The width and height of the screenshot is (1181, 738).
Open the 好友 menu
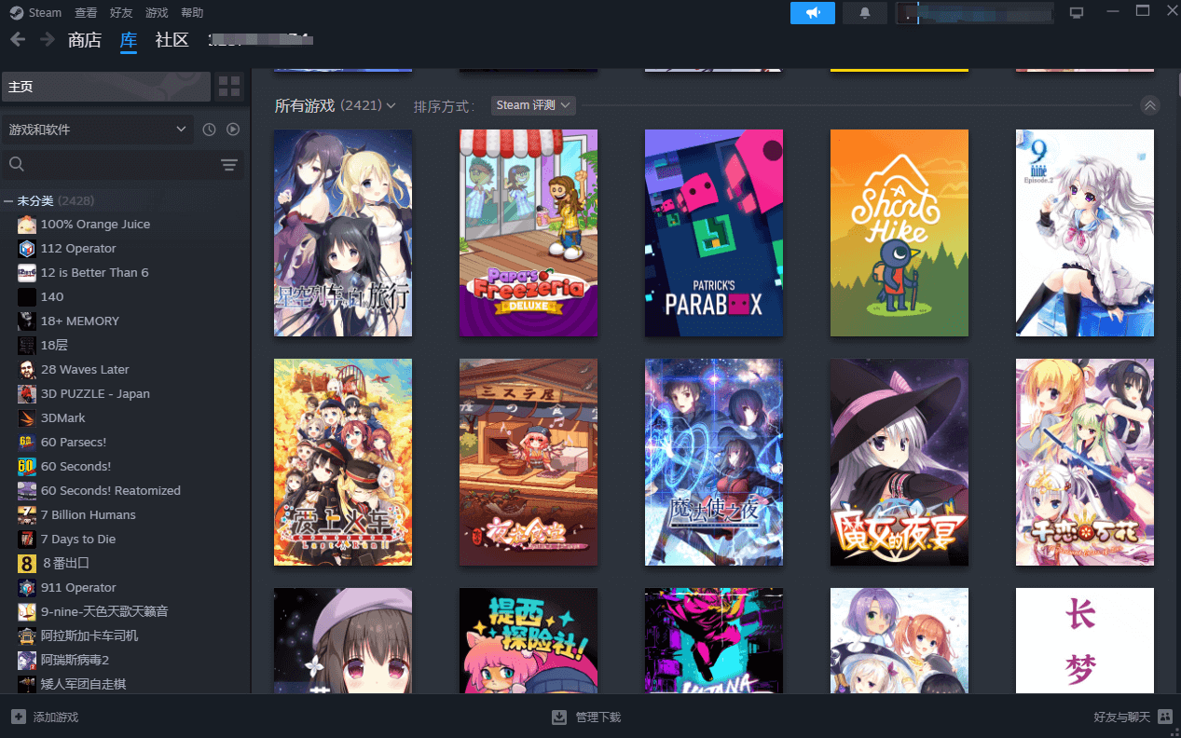click(121, 13)
